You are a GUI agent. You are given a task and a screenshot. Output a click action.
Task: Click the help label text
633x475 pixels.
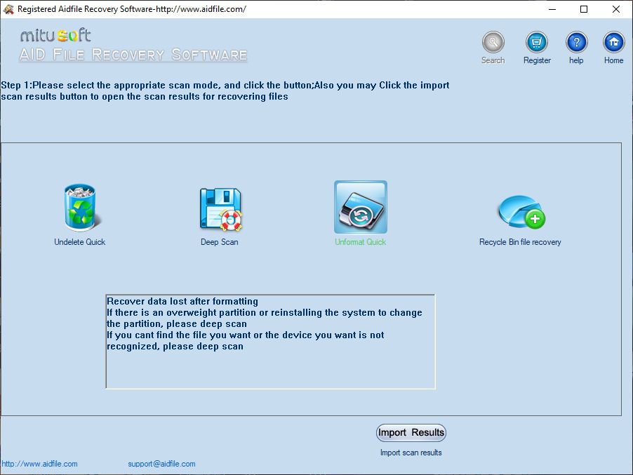point(576,60)
